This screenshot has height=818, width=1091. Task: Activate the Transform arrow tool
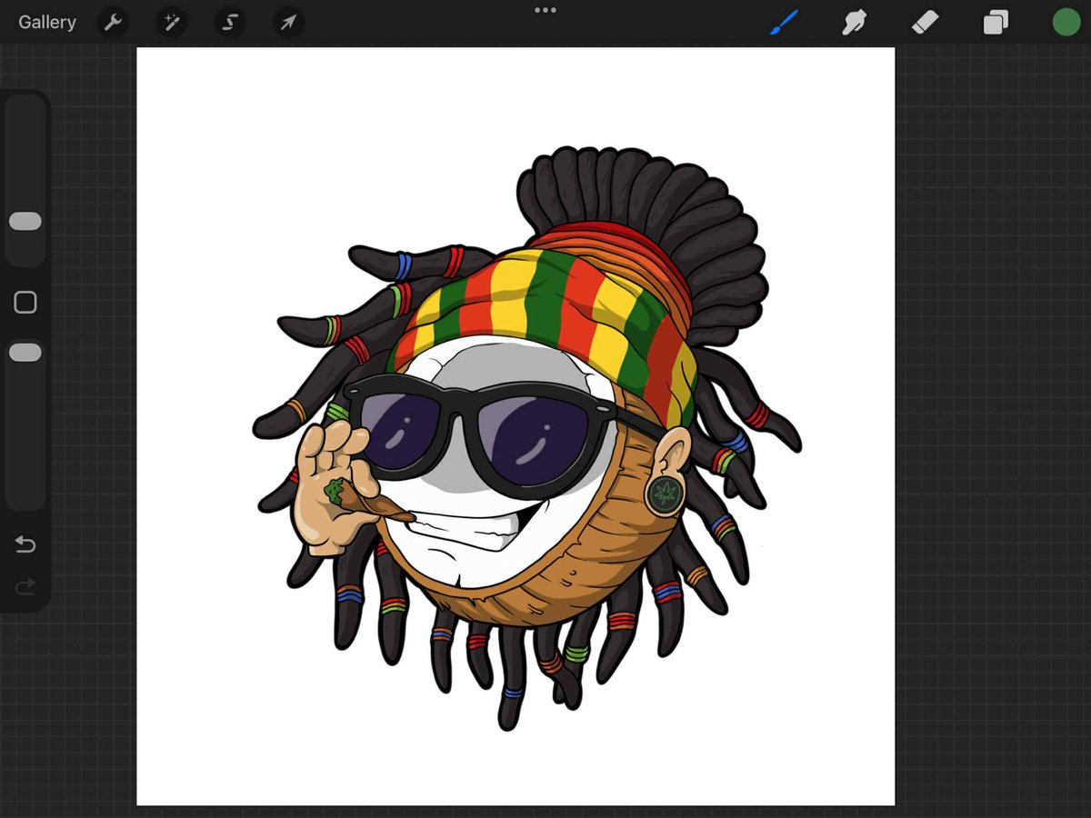click(x=288, y=23)
